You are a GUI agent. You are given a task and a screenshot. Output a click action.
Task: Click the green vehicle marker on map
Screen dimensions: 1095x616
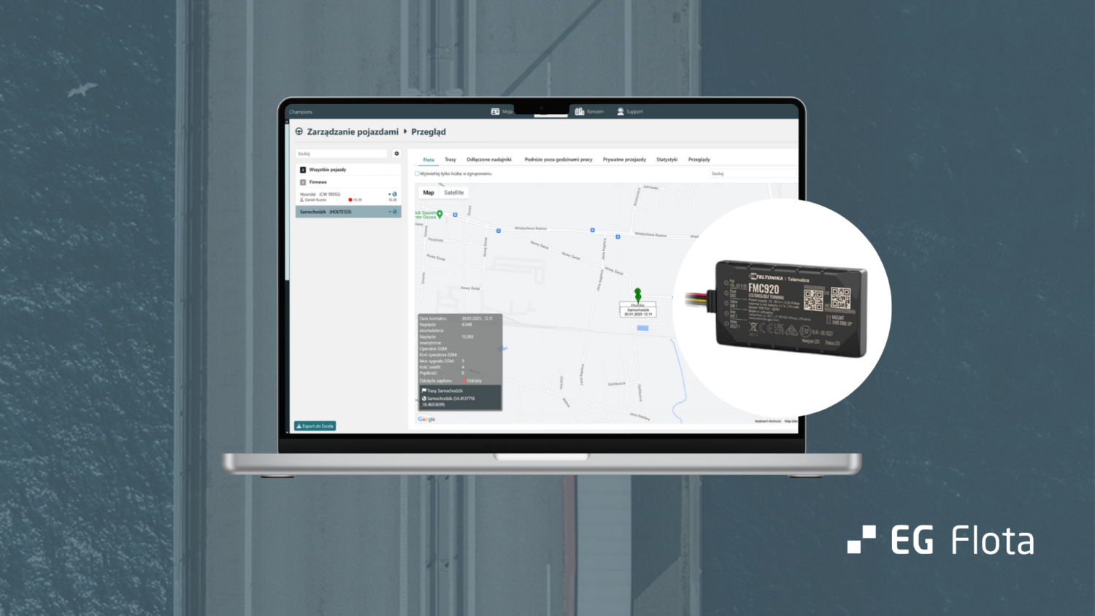(638, 294)
